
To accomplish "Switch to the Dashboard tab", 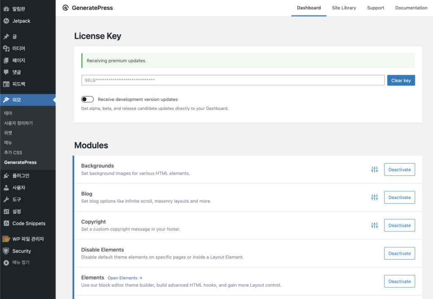I will click(x=309, y=8).
